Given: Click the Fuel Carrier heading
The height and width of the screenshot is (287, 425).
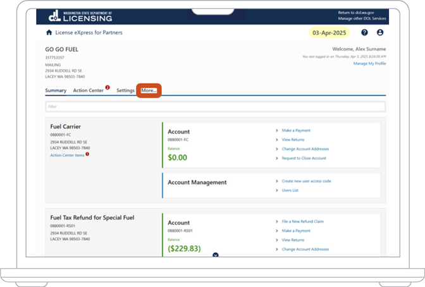Looking at the screenshot, I should coord(65,126).
